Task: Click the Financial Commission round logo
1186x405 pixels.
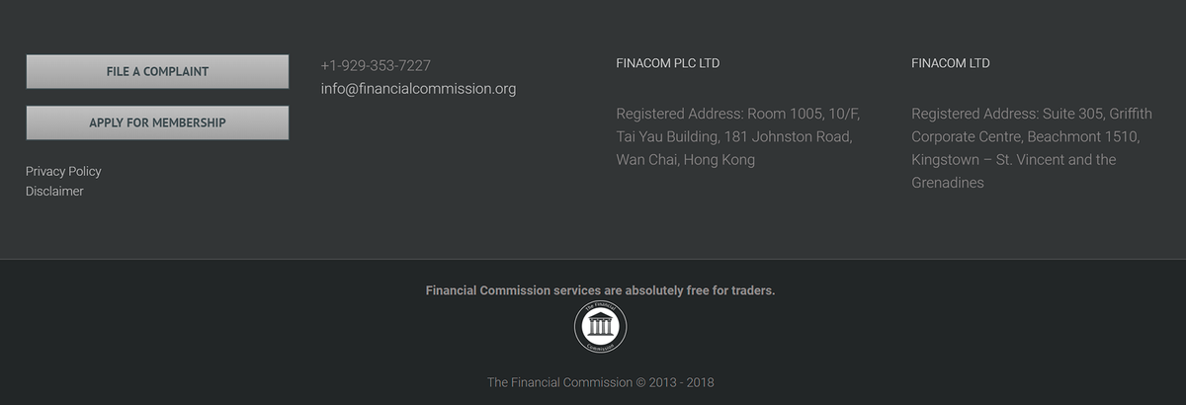Action: click(x=600, y=326)
